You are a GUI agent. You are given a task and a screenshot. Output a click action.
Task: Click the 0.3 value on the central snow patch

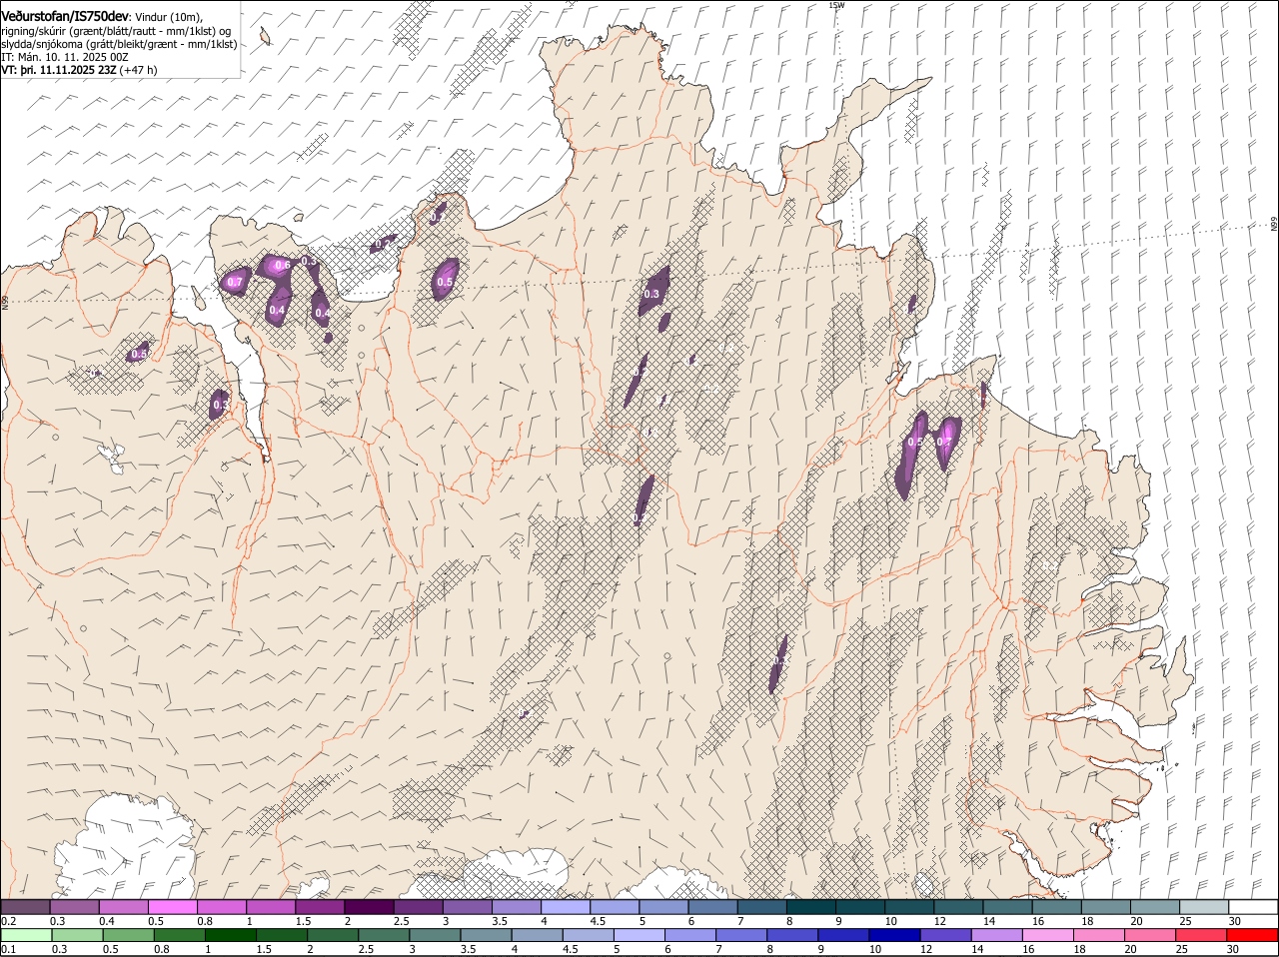(651, 295)
